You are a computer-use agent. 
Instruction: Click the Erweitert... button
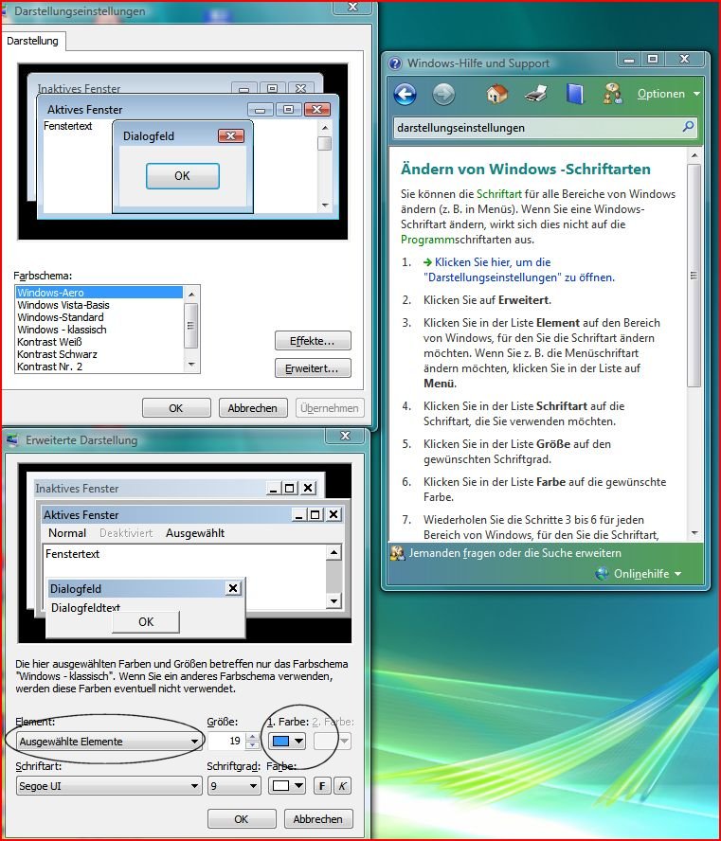[313, 368]
